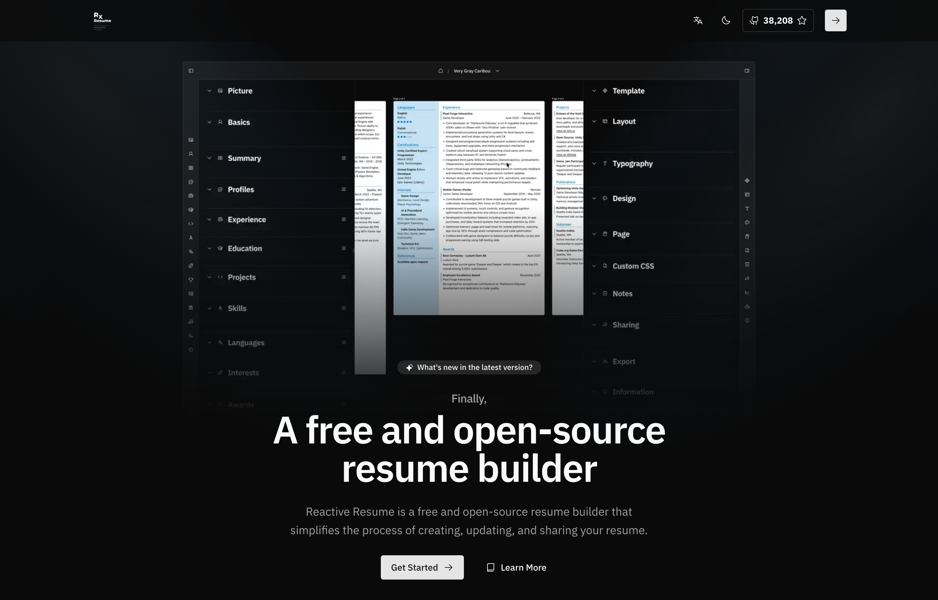Viewport: 938px width, 600px height.
Task: Open the Profiles section options menu
Action: (343, 189)
